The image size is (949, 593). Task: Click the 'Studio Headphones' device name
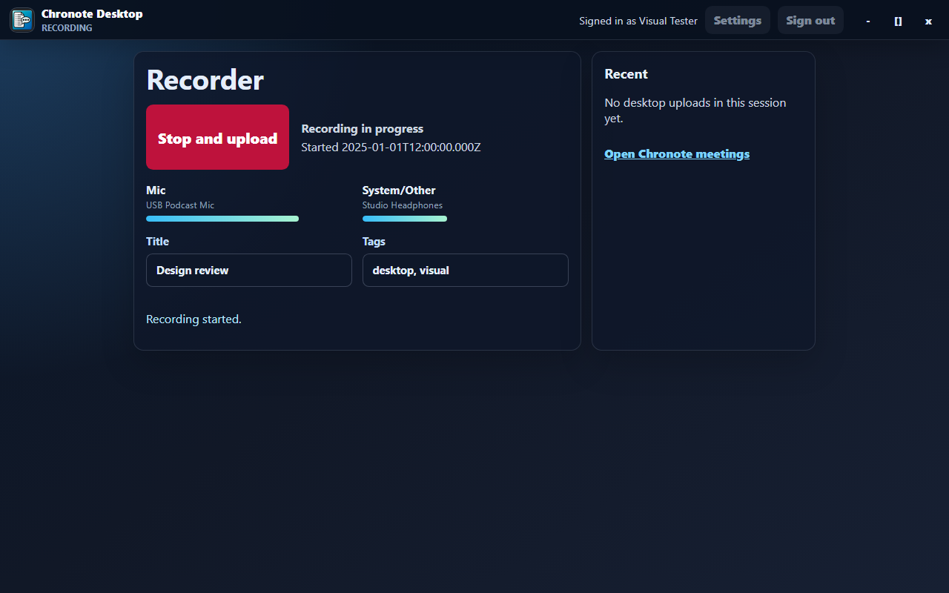coord(403,205)
